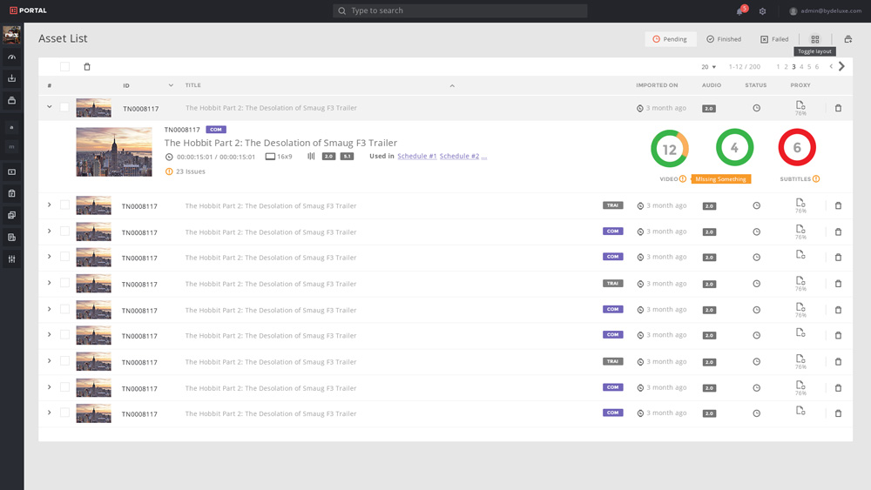Screen dimensions: 871x490
Task: Go to page 4 in pagination
Action: point(801,67)
